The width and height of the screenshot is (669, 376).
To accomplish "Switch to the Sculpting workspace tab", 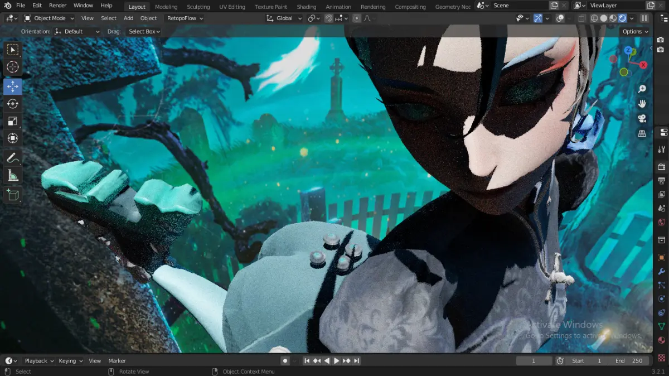I will [x=198, y=7].
